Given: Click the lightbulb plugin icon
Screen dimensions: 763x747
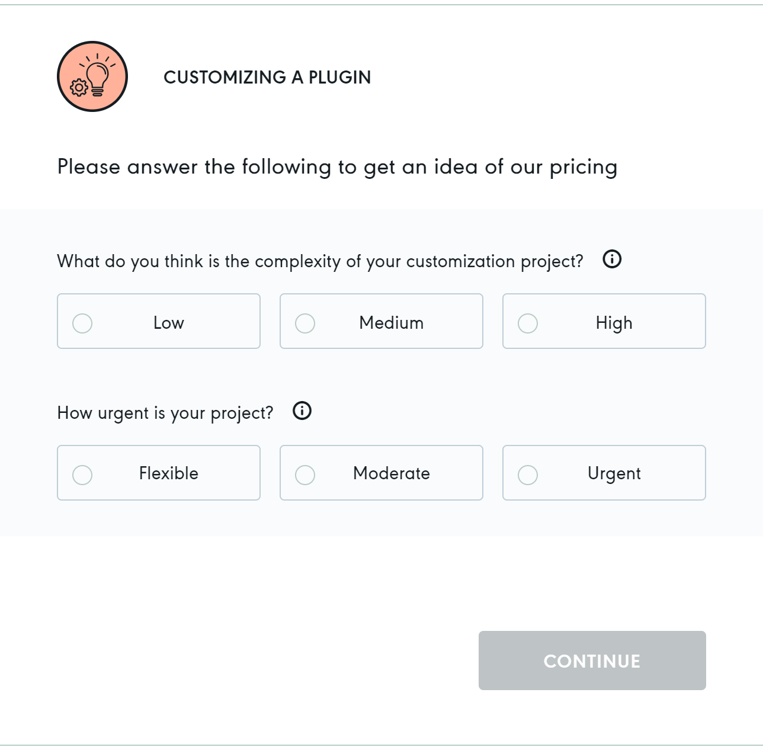Looking at the screenshot, I should 92,76.
